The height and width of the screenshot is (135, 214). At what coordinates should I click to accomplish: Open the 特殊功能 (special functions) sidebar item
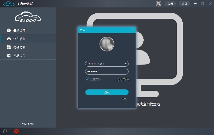(28, 47)
